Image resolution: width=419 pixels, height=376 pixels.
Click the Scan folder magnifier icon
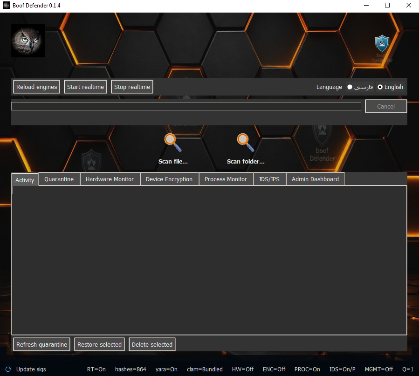pos(246,143)
